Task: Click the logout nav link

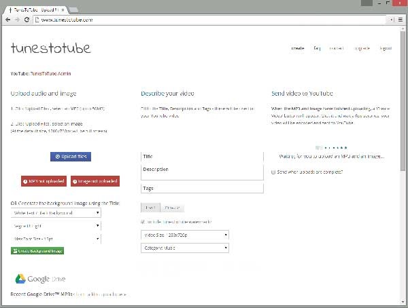Action: pyautogui.click(x=386, y=48)
